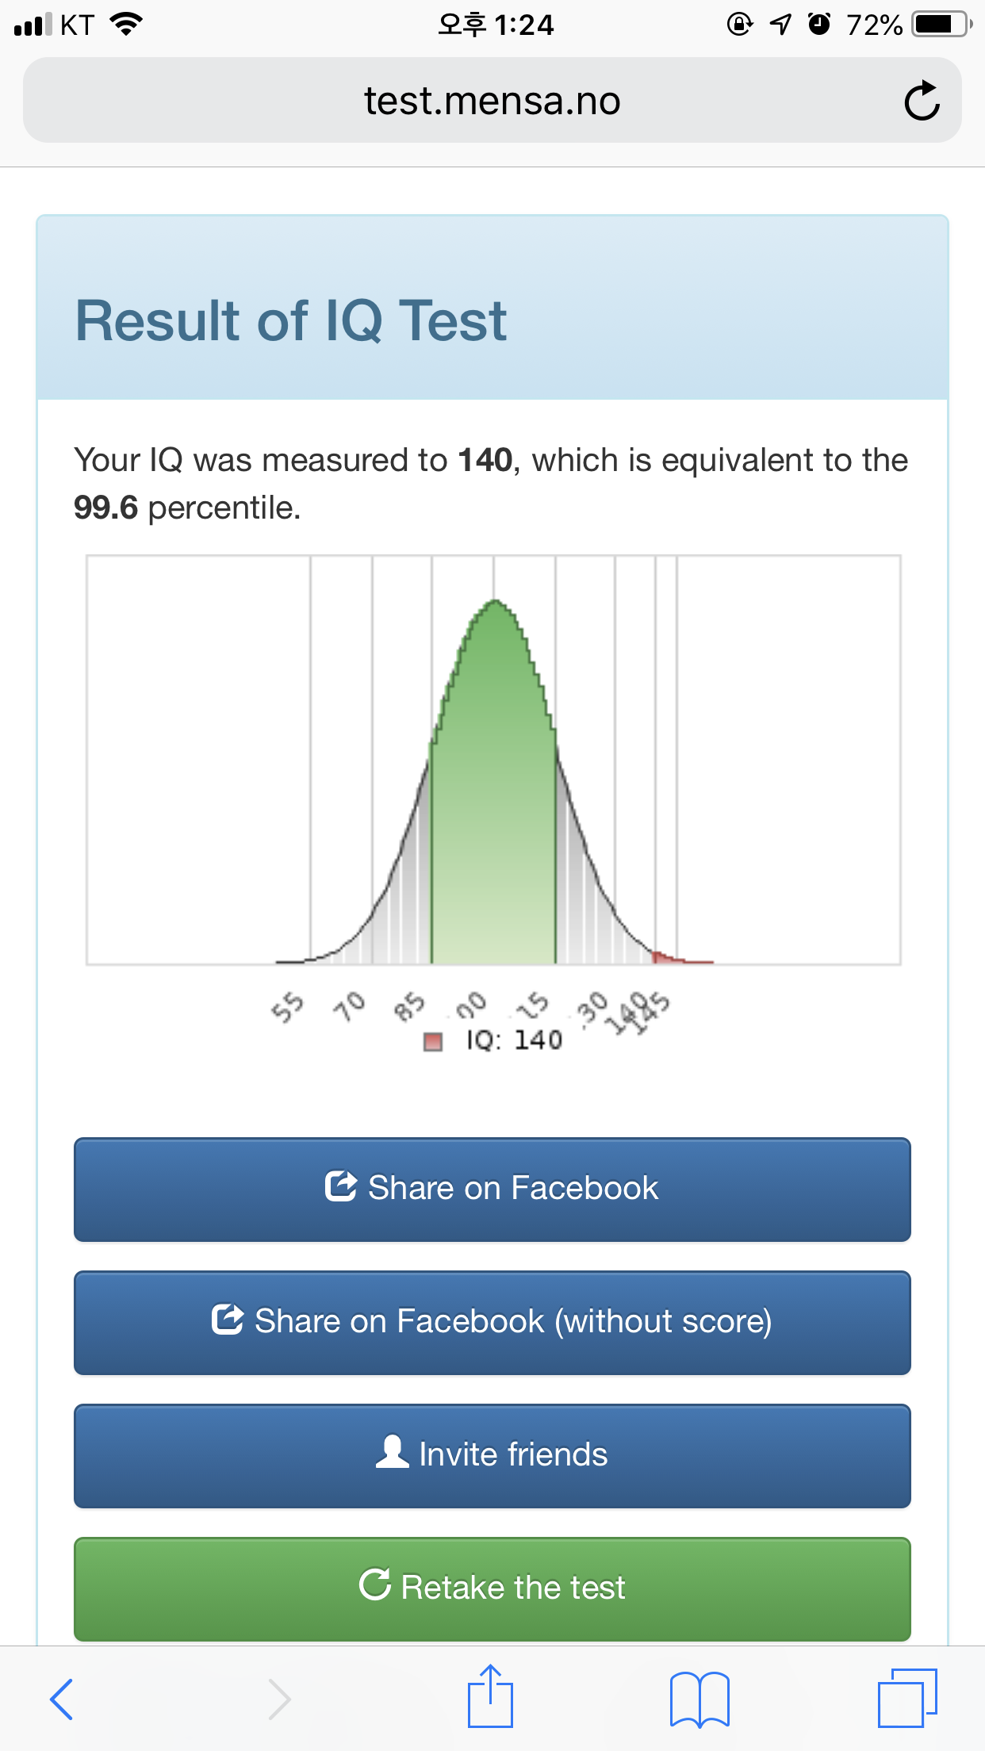Tap the alarm clock status icon
The width and height of the screenshot is (985, 1751).
(819, 25)
